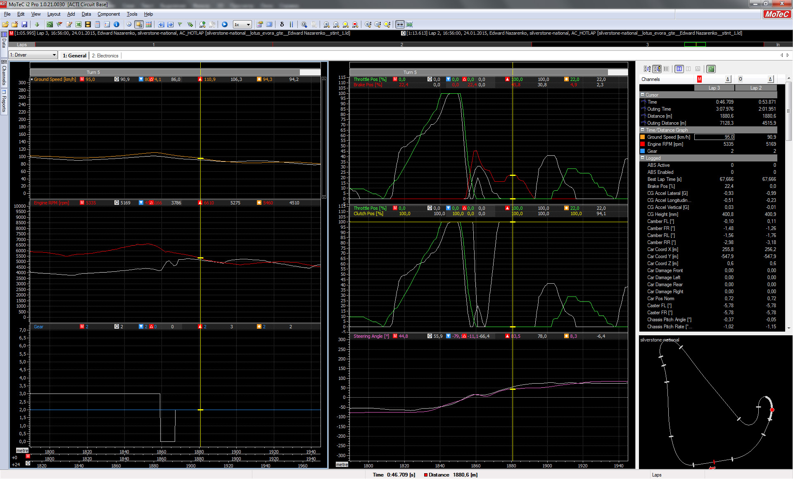Open the File menu
This screenshot has width=793, height=479.
[7, 14]
